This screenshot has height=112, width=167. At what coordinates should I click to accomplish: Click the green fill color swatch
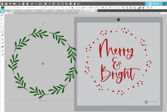3,8
